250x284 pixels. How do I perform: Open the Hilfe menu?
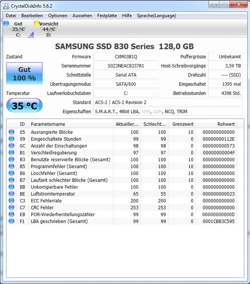(127, 16)
